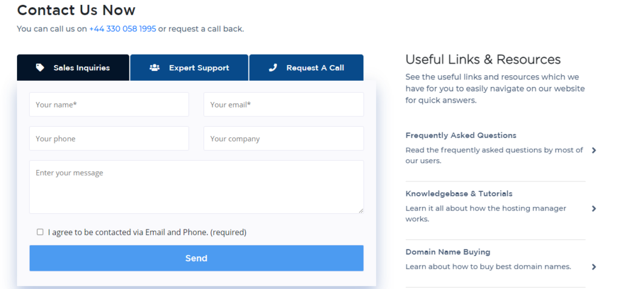The width and height of the screenshot is (622, 289).
Task: Select the Your phone input box
Action: 109,138
